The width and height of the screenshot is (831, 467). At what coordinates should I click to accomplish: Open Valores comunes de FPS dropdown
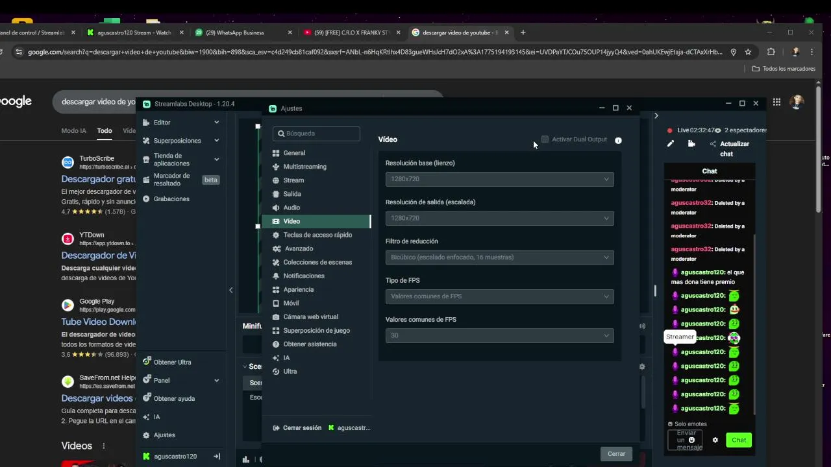coord(499,335)
